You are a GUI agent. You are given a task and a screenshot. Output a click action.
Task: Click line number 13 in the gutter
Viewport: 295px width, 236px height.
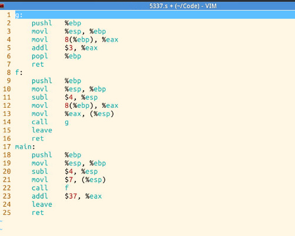click(7, 114)
